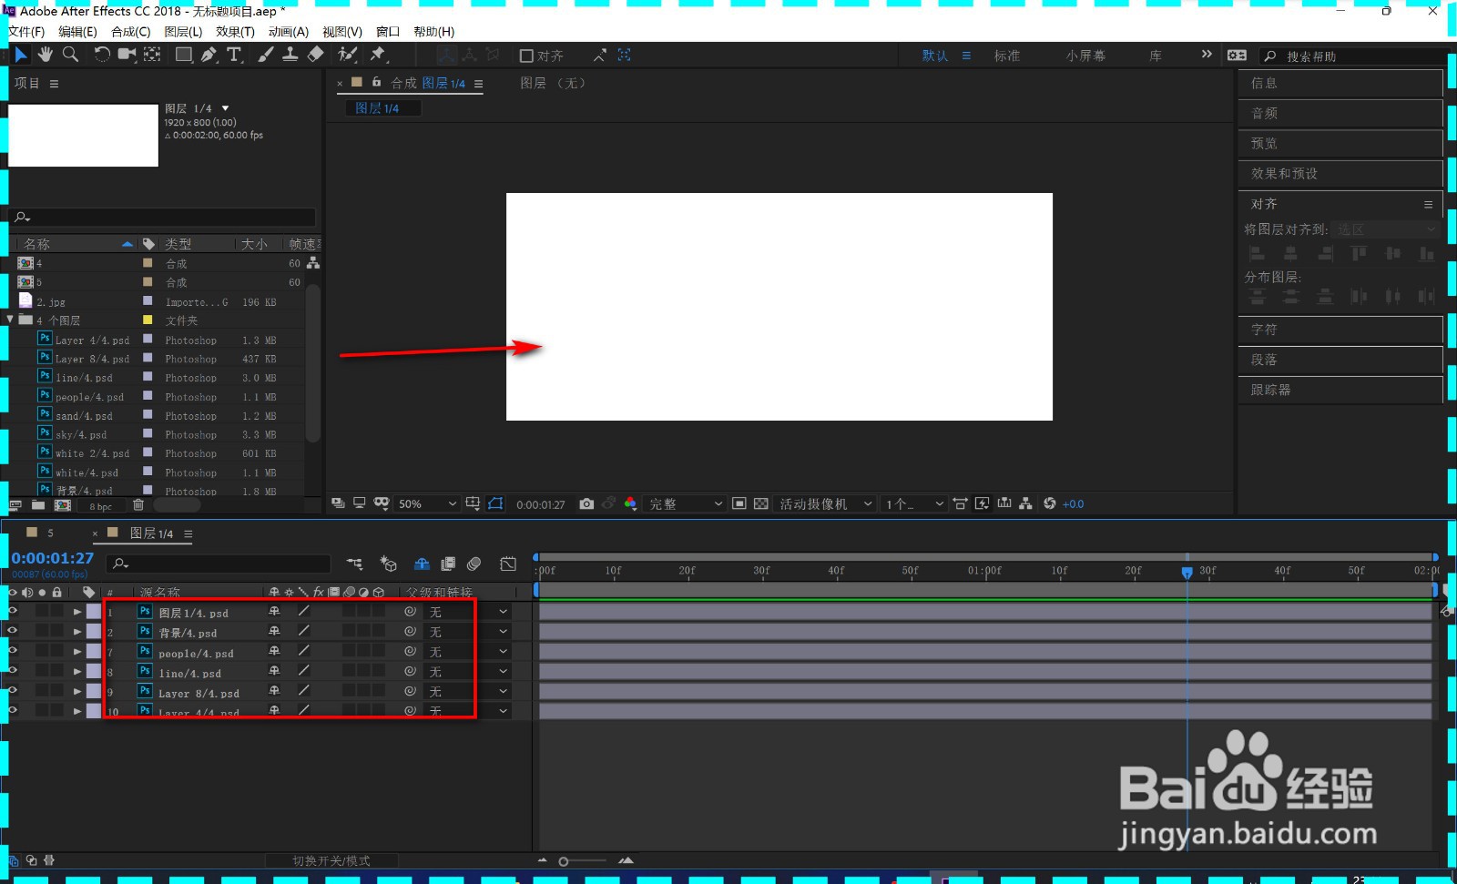Select the Rectangle shape tool
This screenshot has width=1457, height=884.
pos(184,55)
